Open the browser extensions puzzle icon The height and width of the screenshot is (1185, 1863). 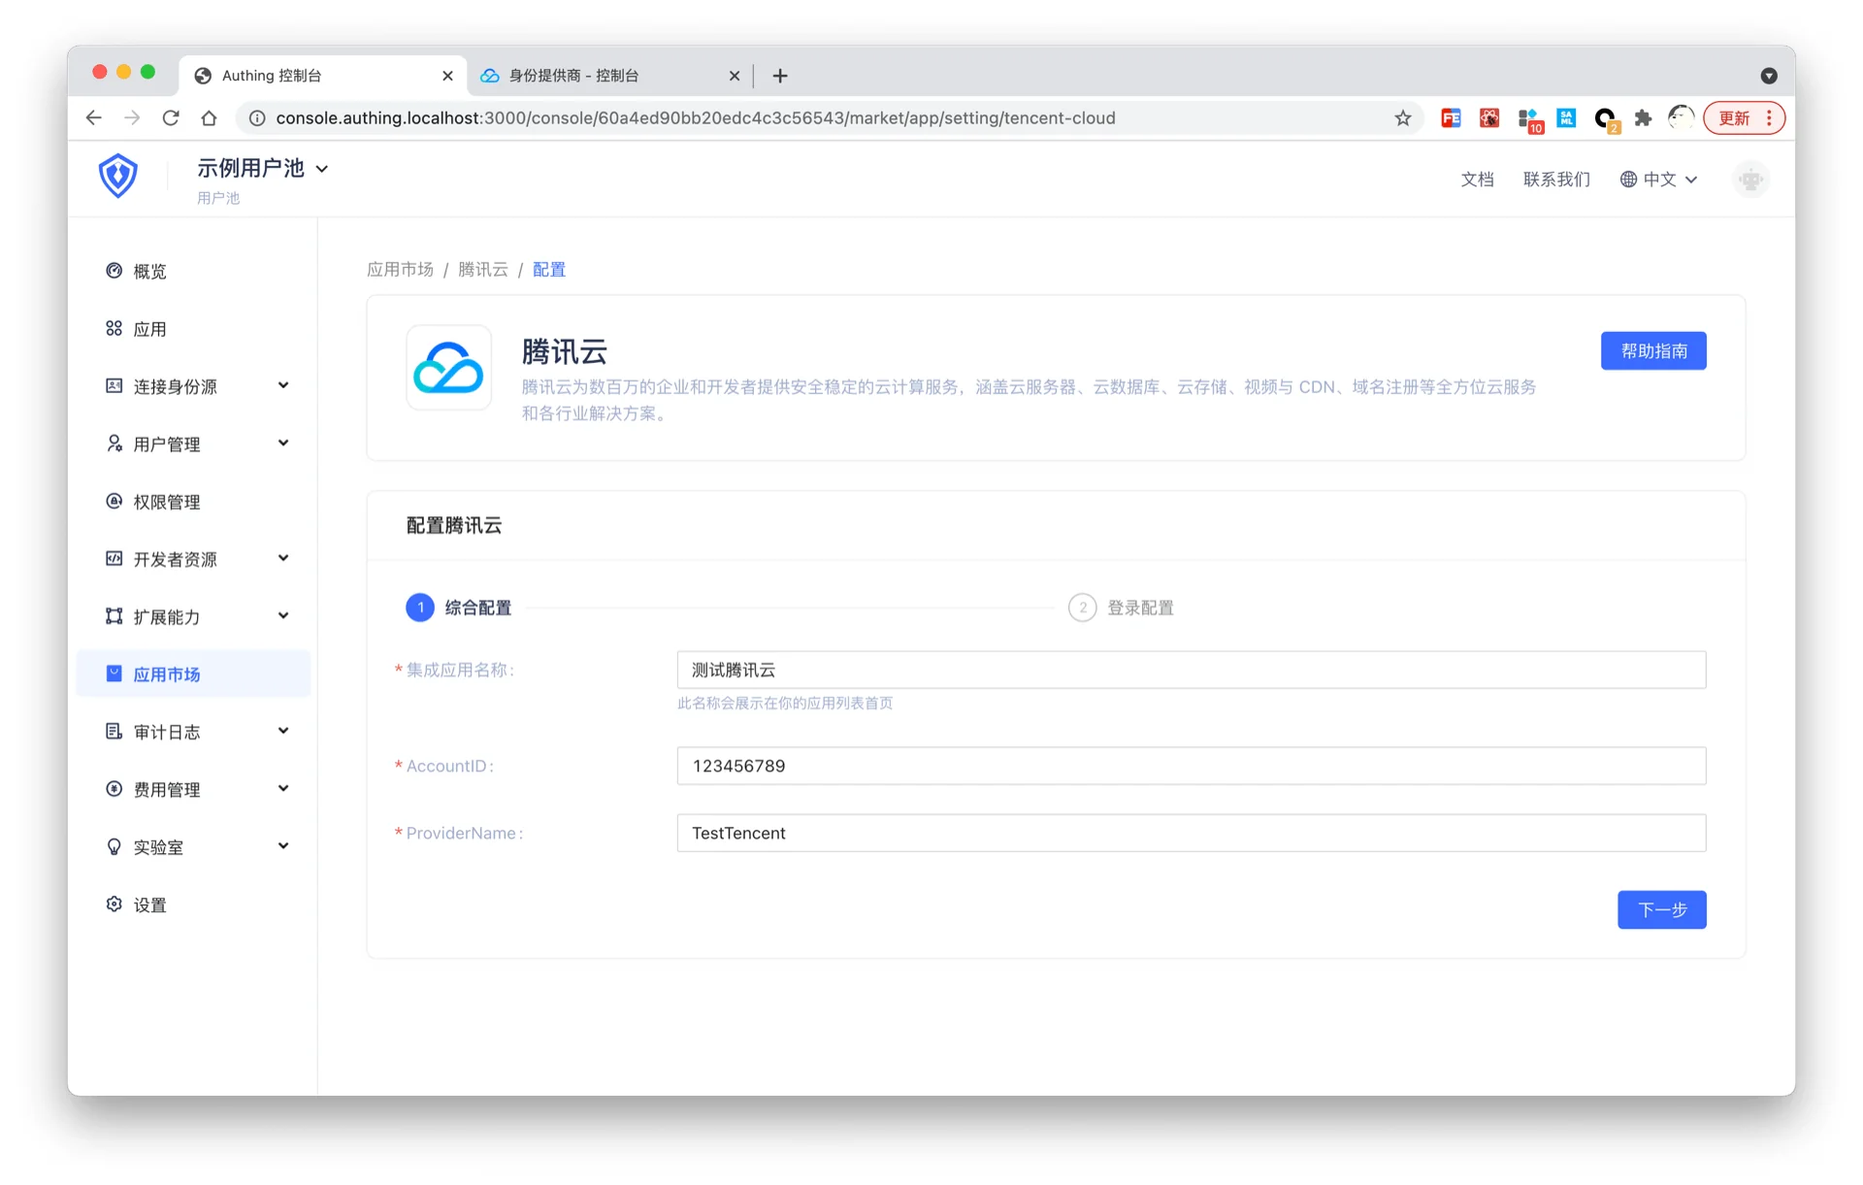coord(1643,118)
